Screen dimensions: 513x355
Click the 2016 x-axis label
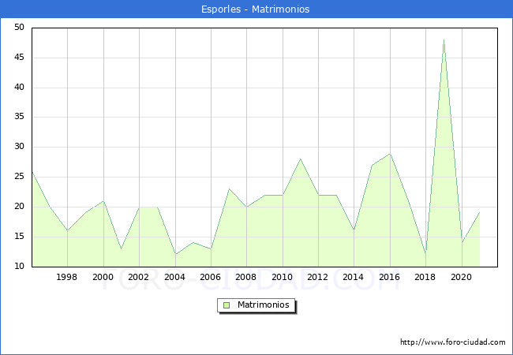[389, 277]
